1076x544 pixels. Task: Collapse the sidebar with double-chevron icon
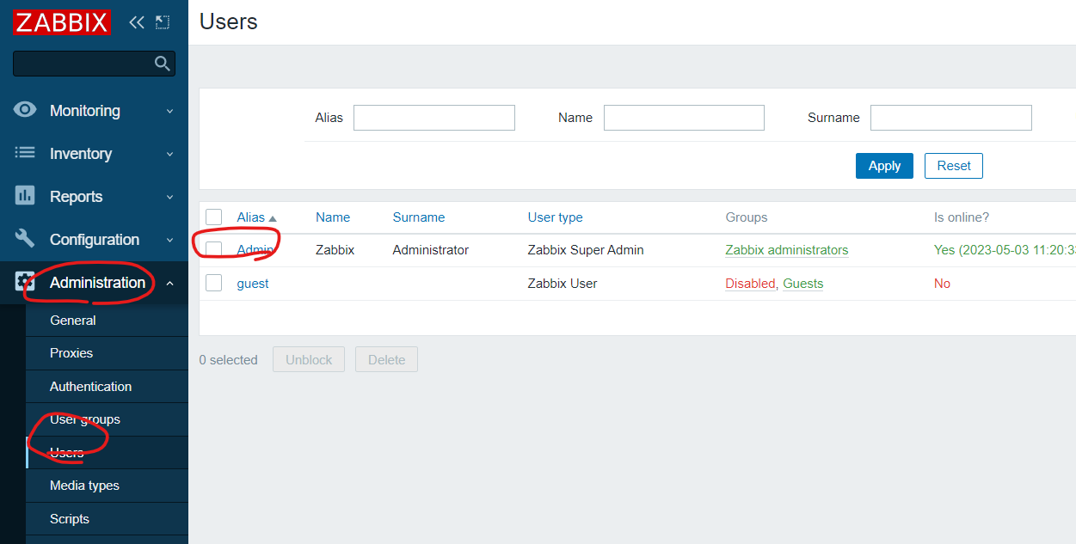(x=136, y=22)
